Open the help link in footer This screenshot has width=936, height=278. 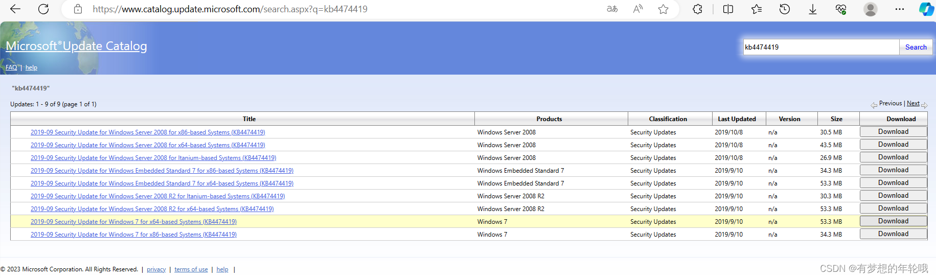pos(222,269)
